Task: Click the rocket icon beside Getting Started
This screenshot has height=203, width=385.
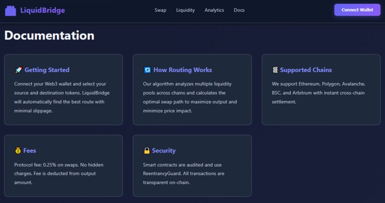Action: [19, 70]
